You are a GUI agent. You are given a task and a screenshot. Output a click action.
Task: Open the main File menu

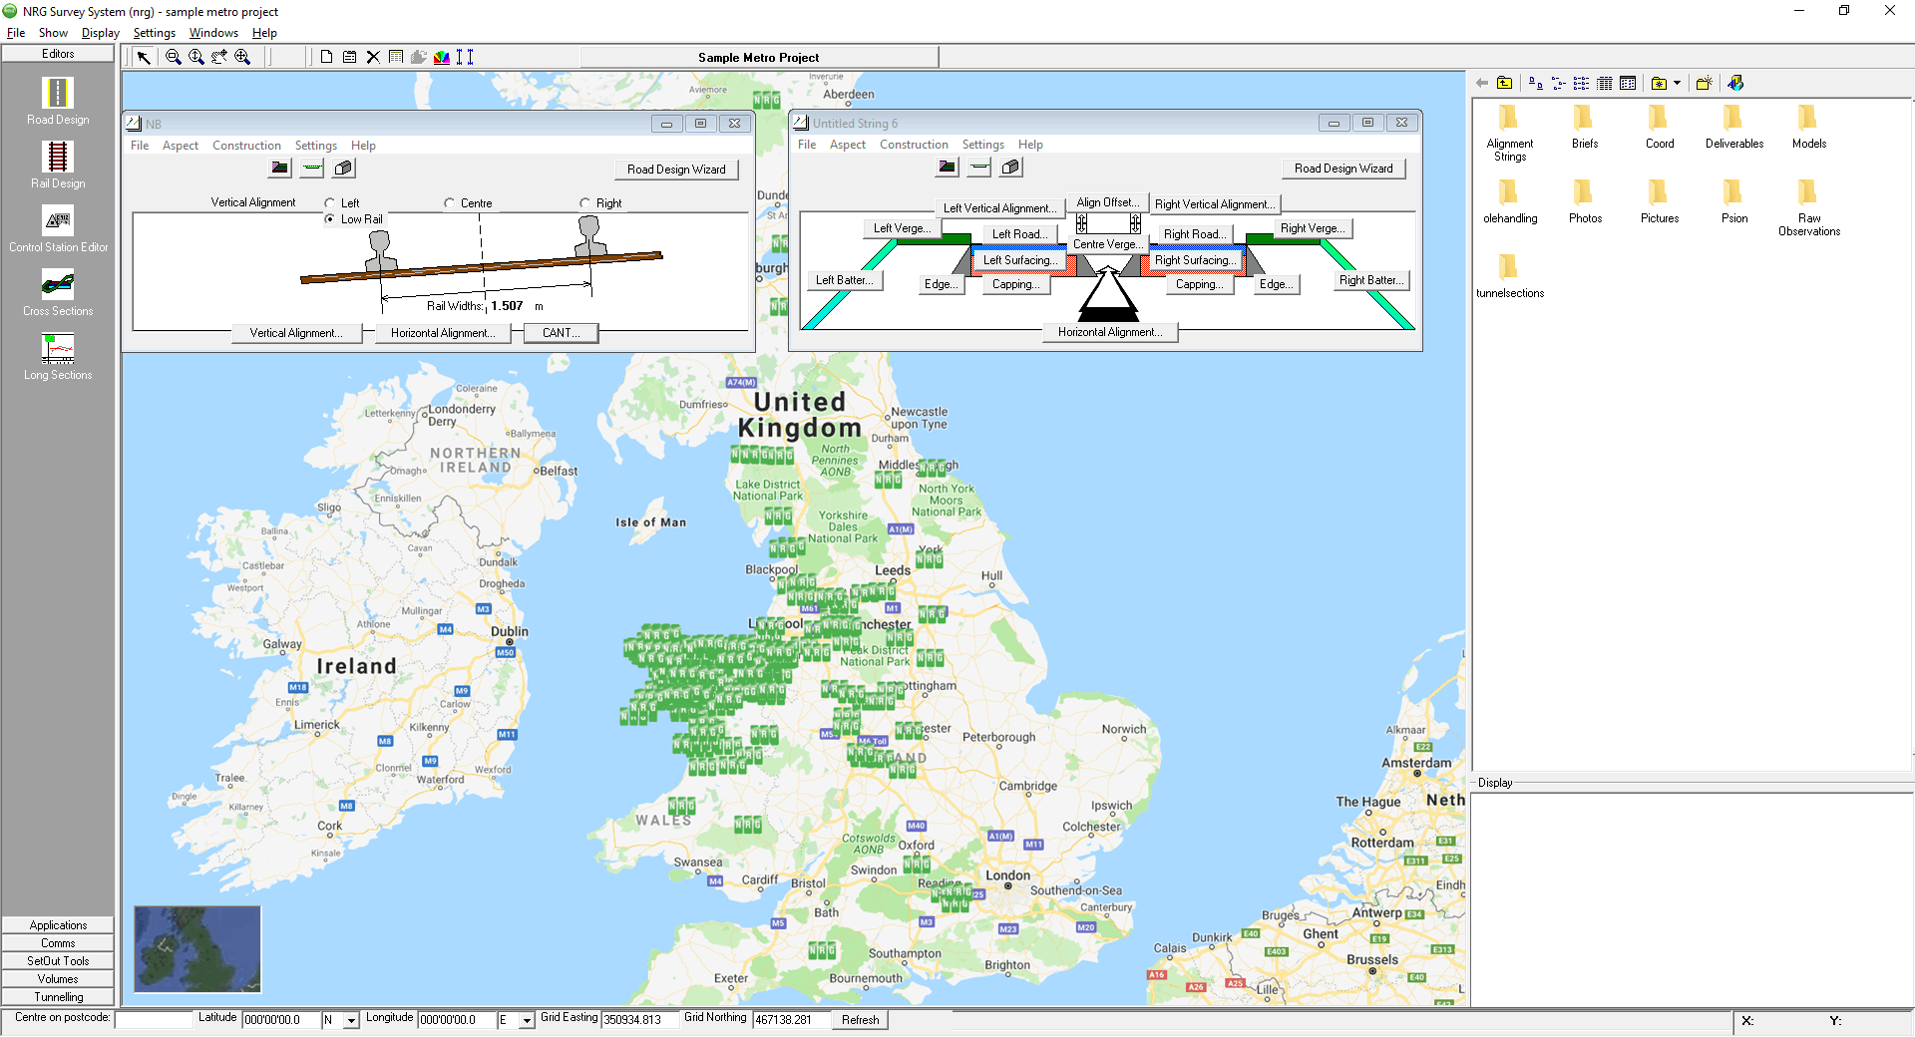click(16, 33)
